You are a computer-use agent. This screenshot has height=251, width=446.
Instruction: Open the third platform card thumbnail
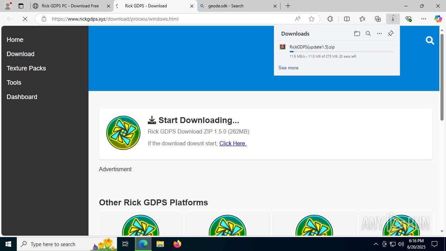point(314,226)
